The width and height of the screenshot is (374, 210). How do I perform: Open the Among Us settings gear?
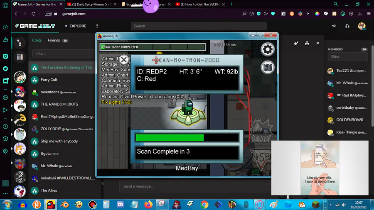pyautogui.click(x=268, y=49)
